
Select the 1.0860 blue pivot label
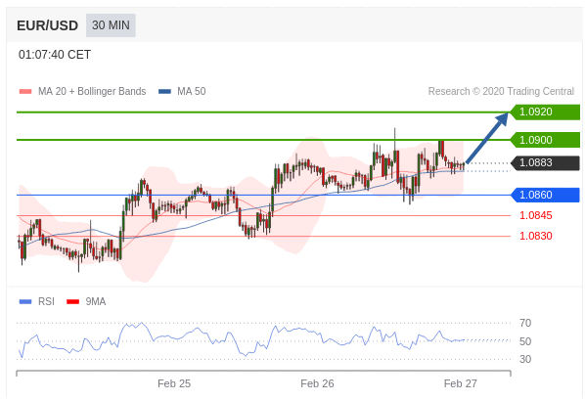[x=545, y=195]
